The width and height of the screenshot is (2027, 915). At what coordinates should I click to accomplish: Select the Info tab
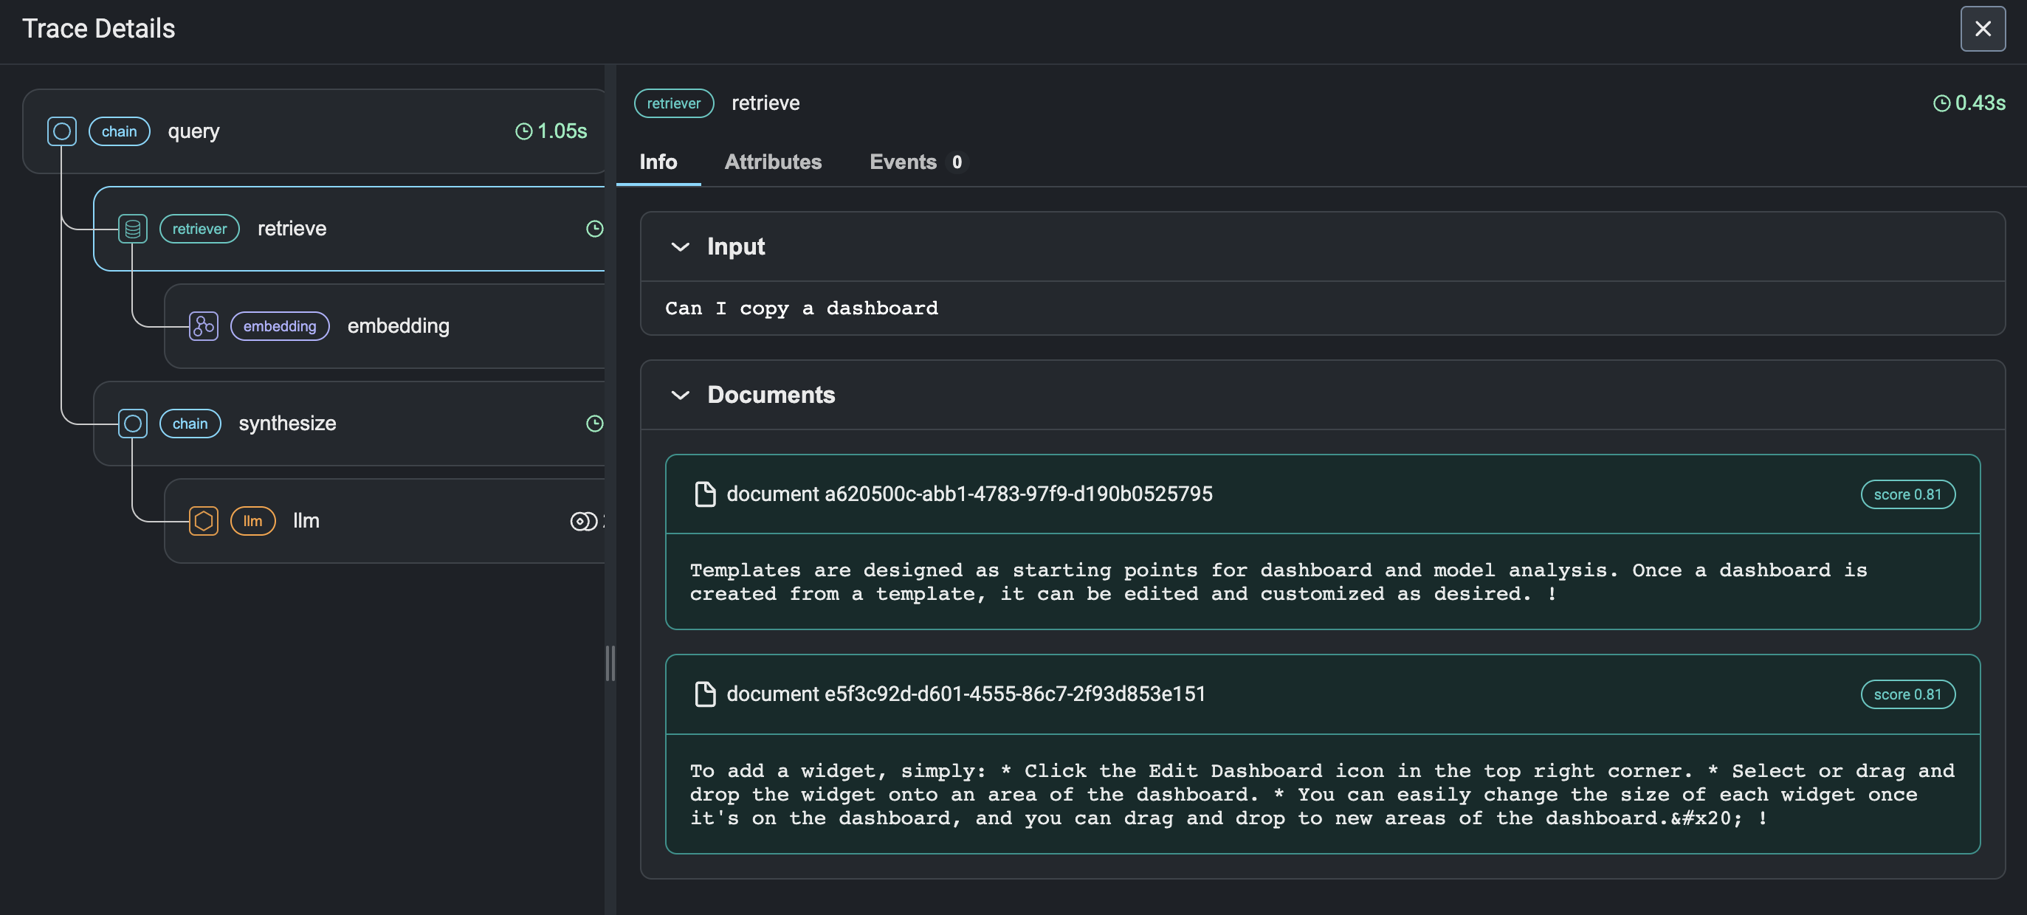pyautogui.click(x=658, y=162)
